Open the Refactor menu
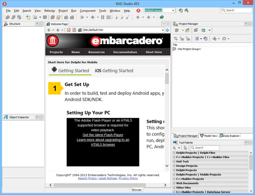The width and height of the screenshot is (255, 195). [x=49, y=10]
